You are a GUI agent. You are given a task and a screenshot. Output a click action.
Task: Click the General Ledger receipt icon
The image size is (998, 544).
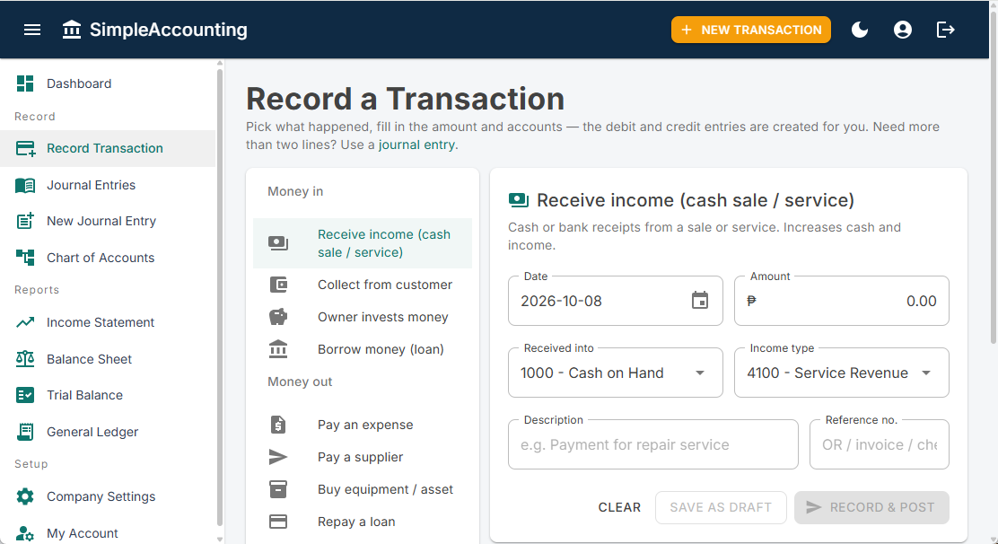pos(25,432)
